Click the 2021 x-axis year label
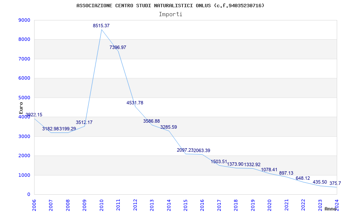 [x=286, y=204]
